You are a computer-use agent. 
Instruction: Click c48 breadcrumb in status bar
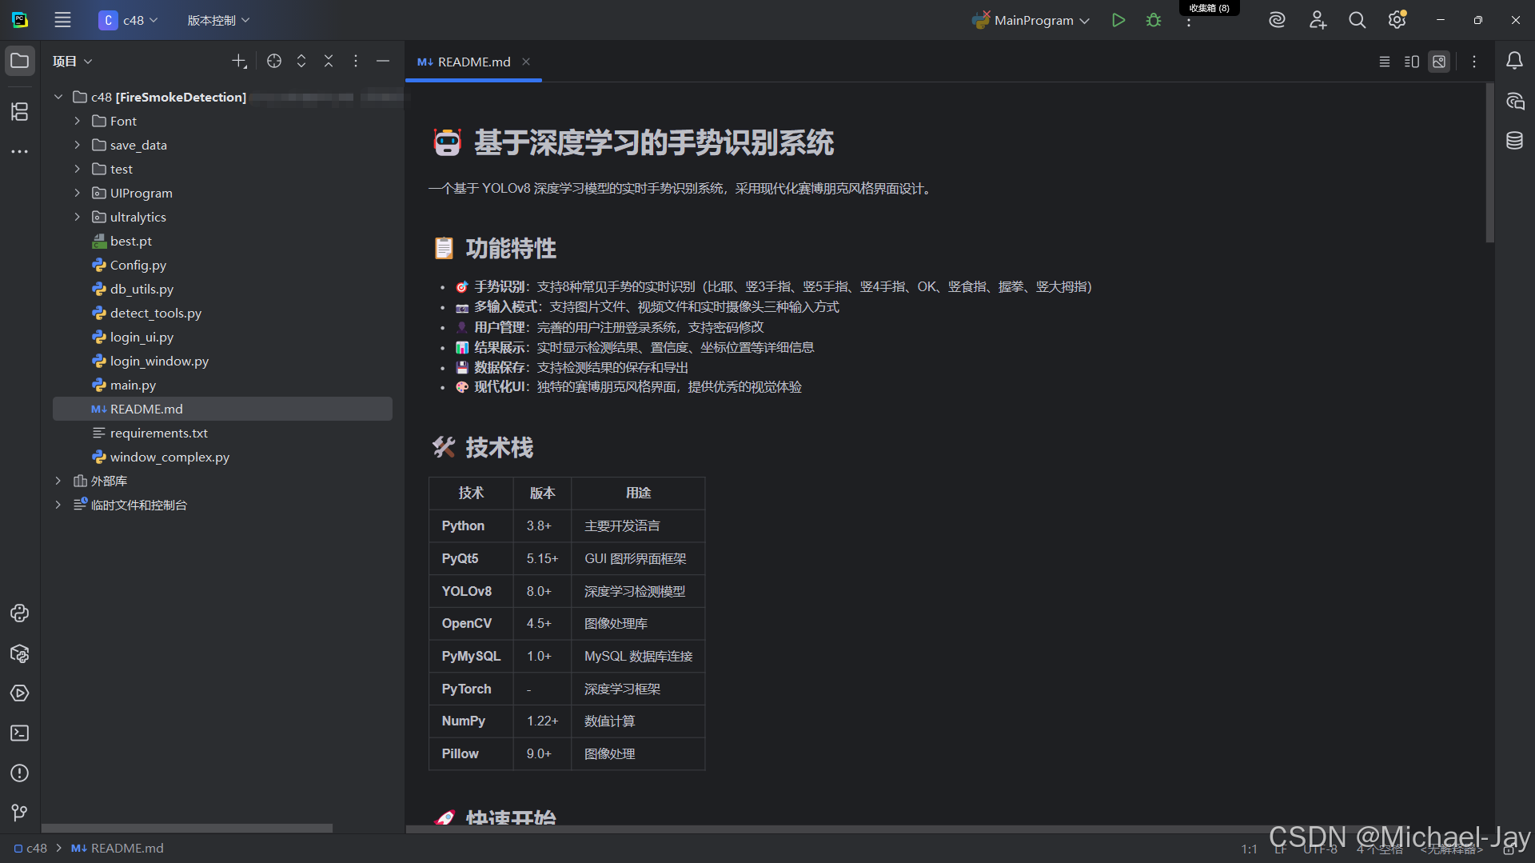30,848
